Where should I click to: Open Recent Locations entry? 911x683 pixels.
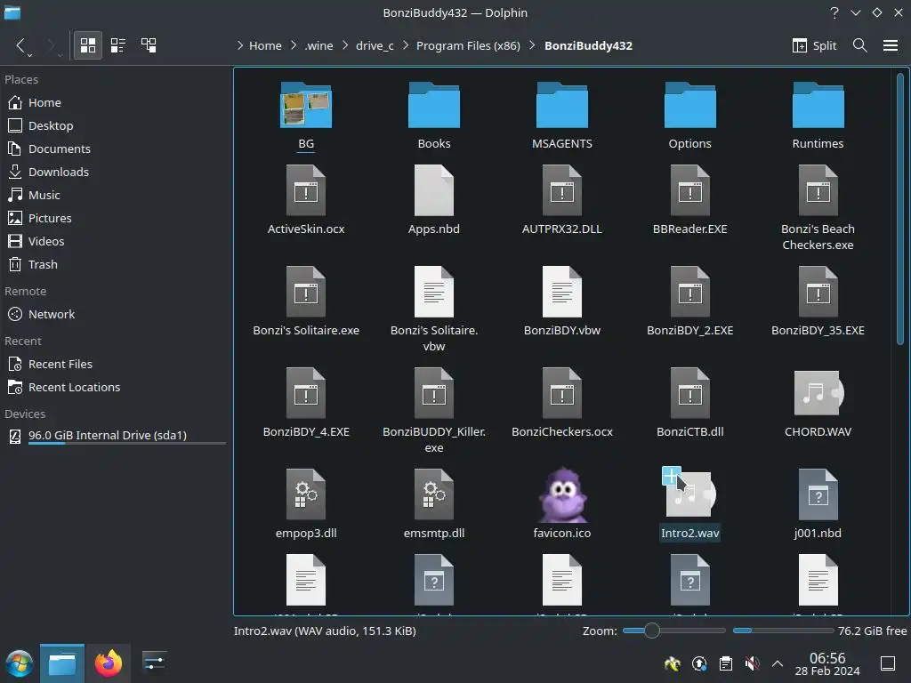115,388
